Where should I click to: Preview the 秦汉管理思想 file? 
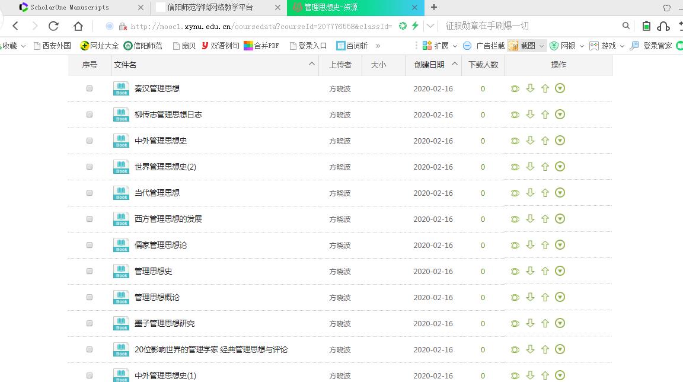(x=515, y=88)
